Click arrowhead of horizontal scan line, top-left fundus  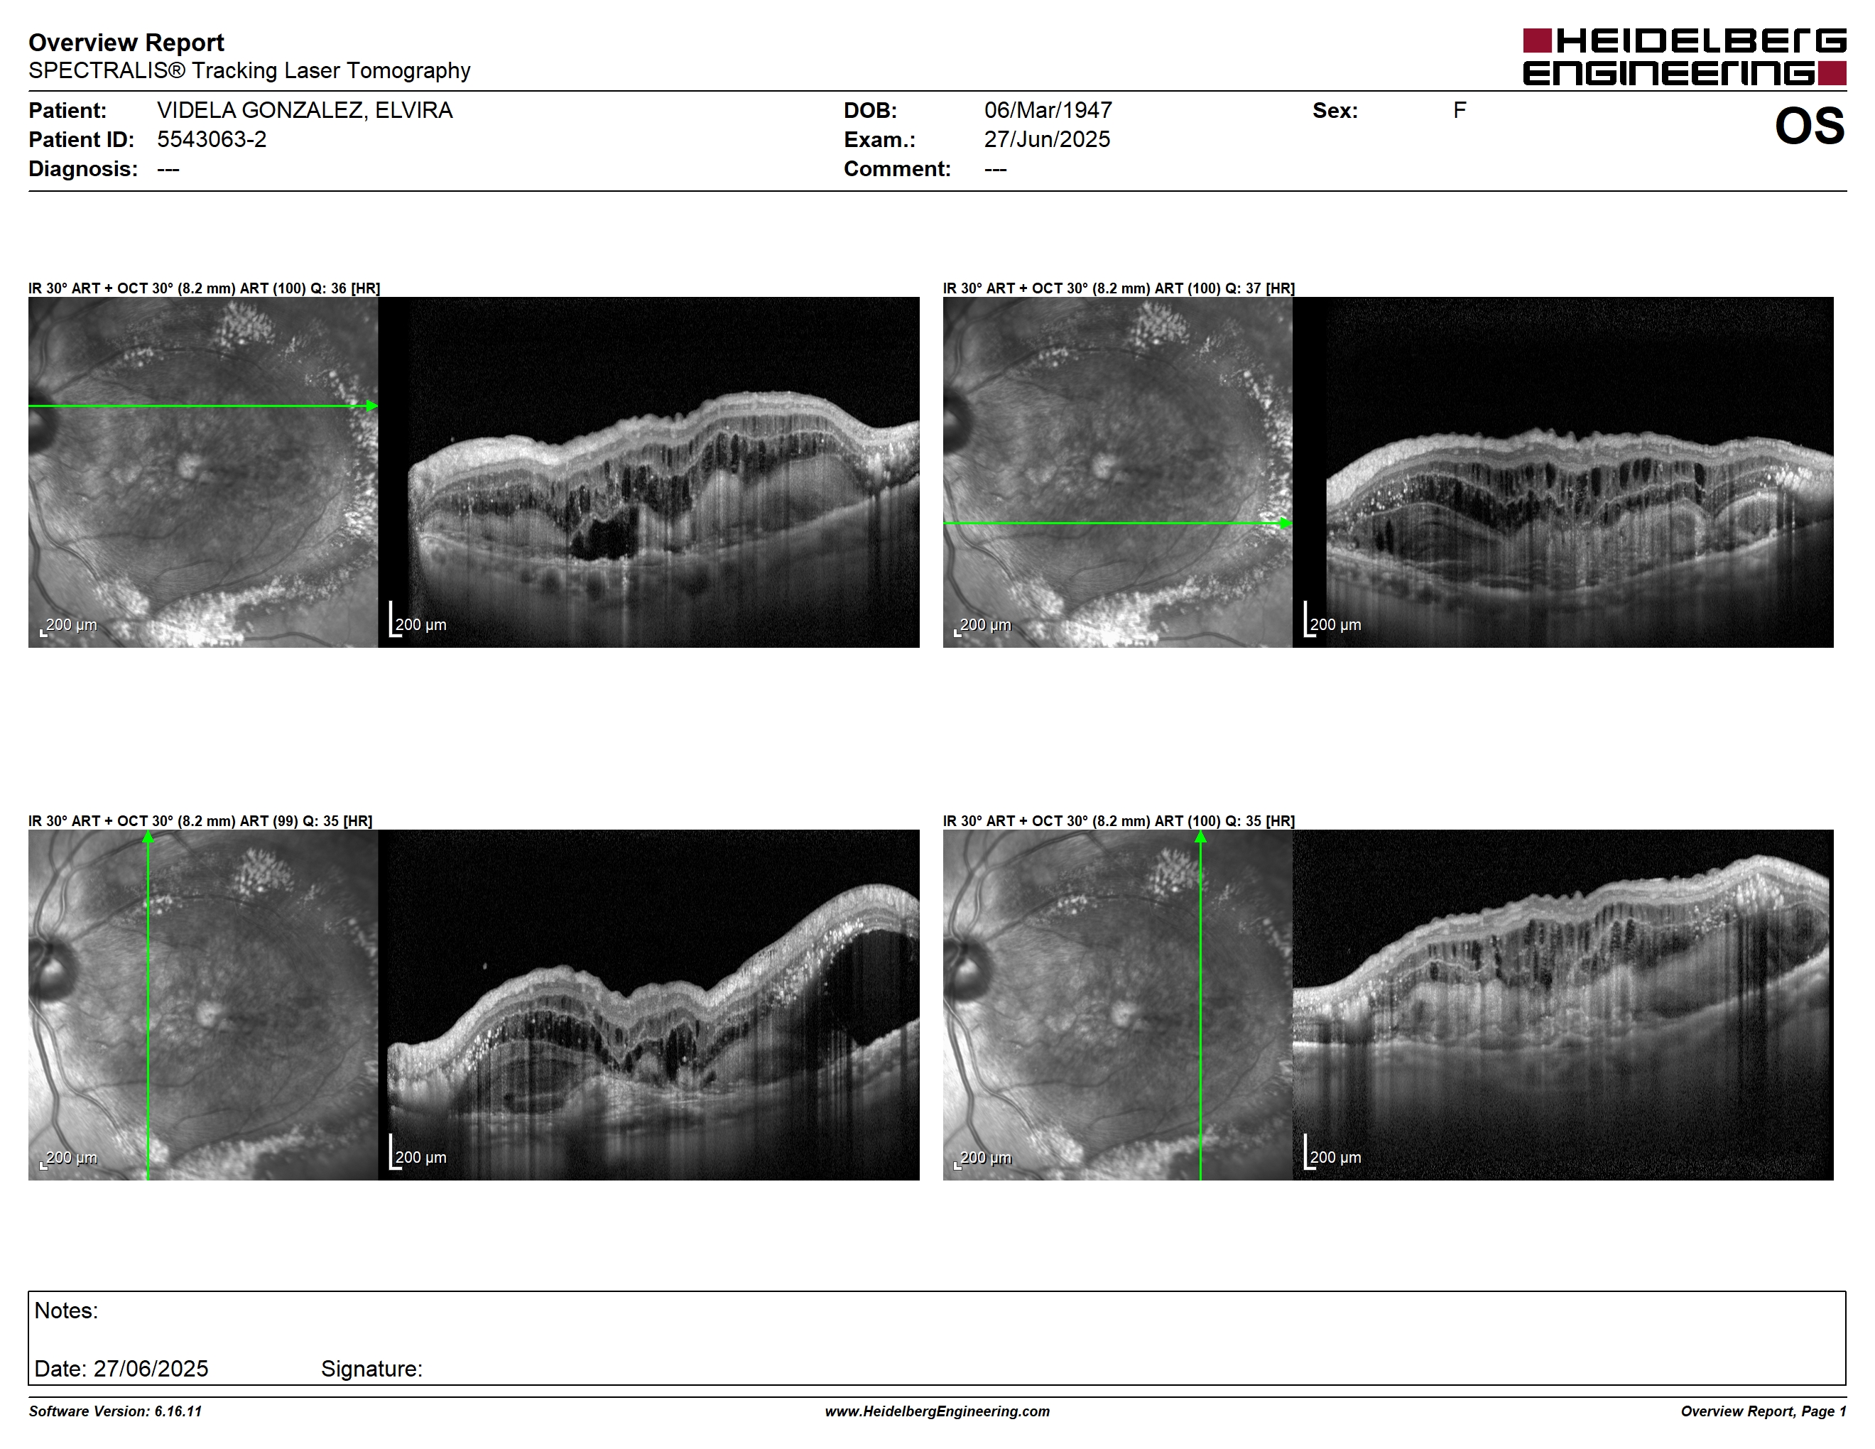pyautogui.click(x=371, y=405)
